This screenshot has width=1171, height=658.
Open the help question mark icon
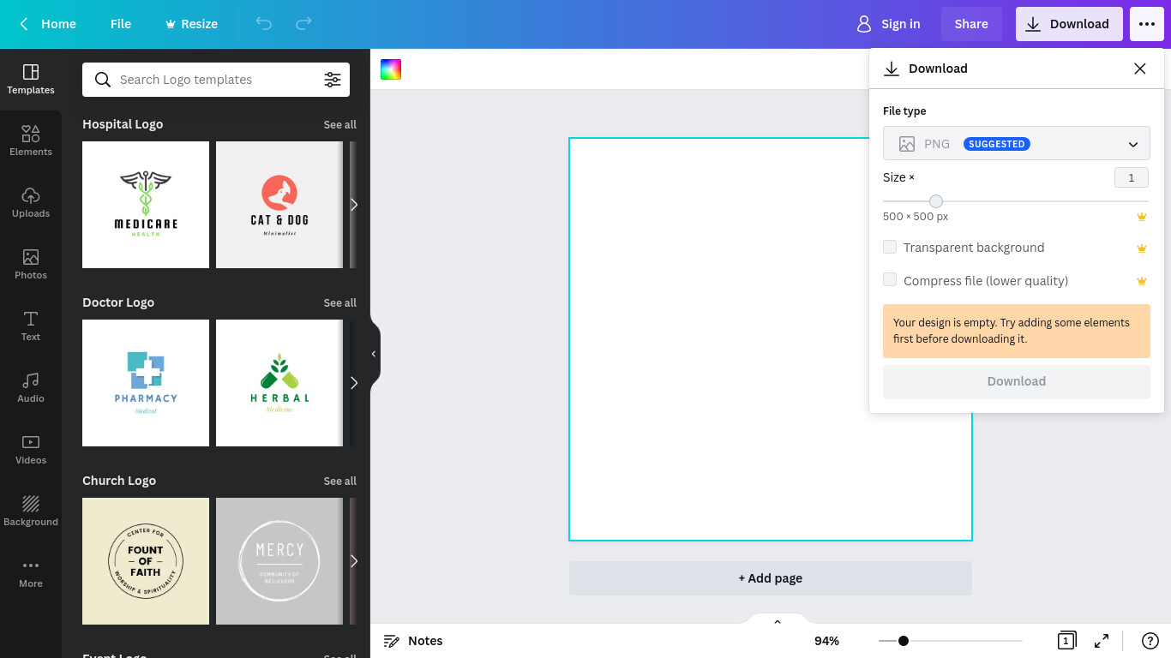pyautogui.click(x=1150, y=641)
